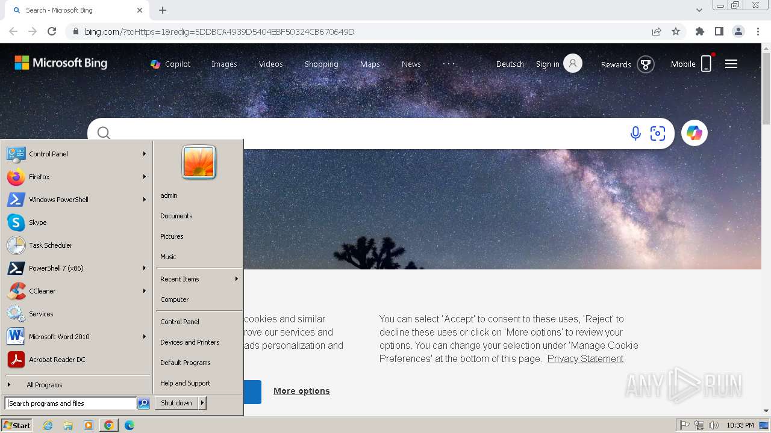
Task: Click the taskbar clock 10:33 PM
Action: pos(740,425)
